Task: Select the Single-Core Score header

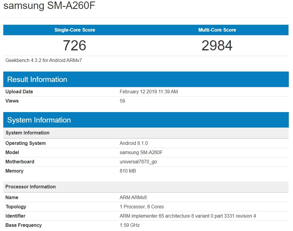Action: click(75, 30)
